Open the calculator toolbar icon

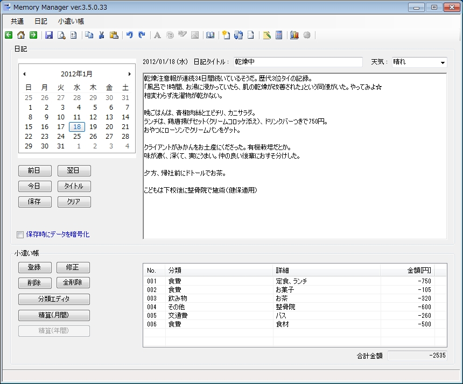tap(280, 34)
